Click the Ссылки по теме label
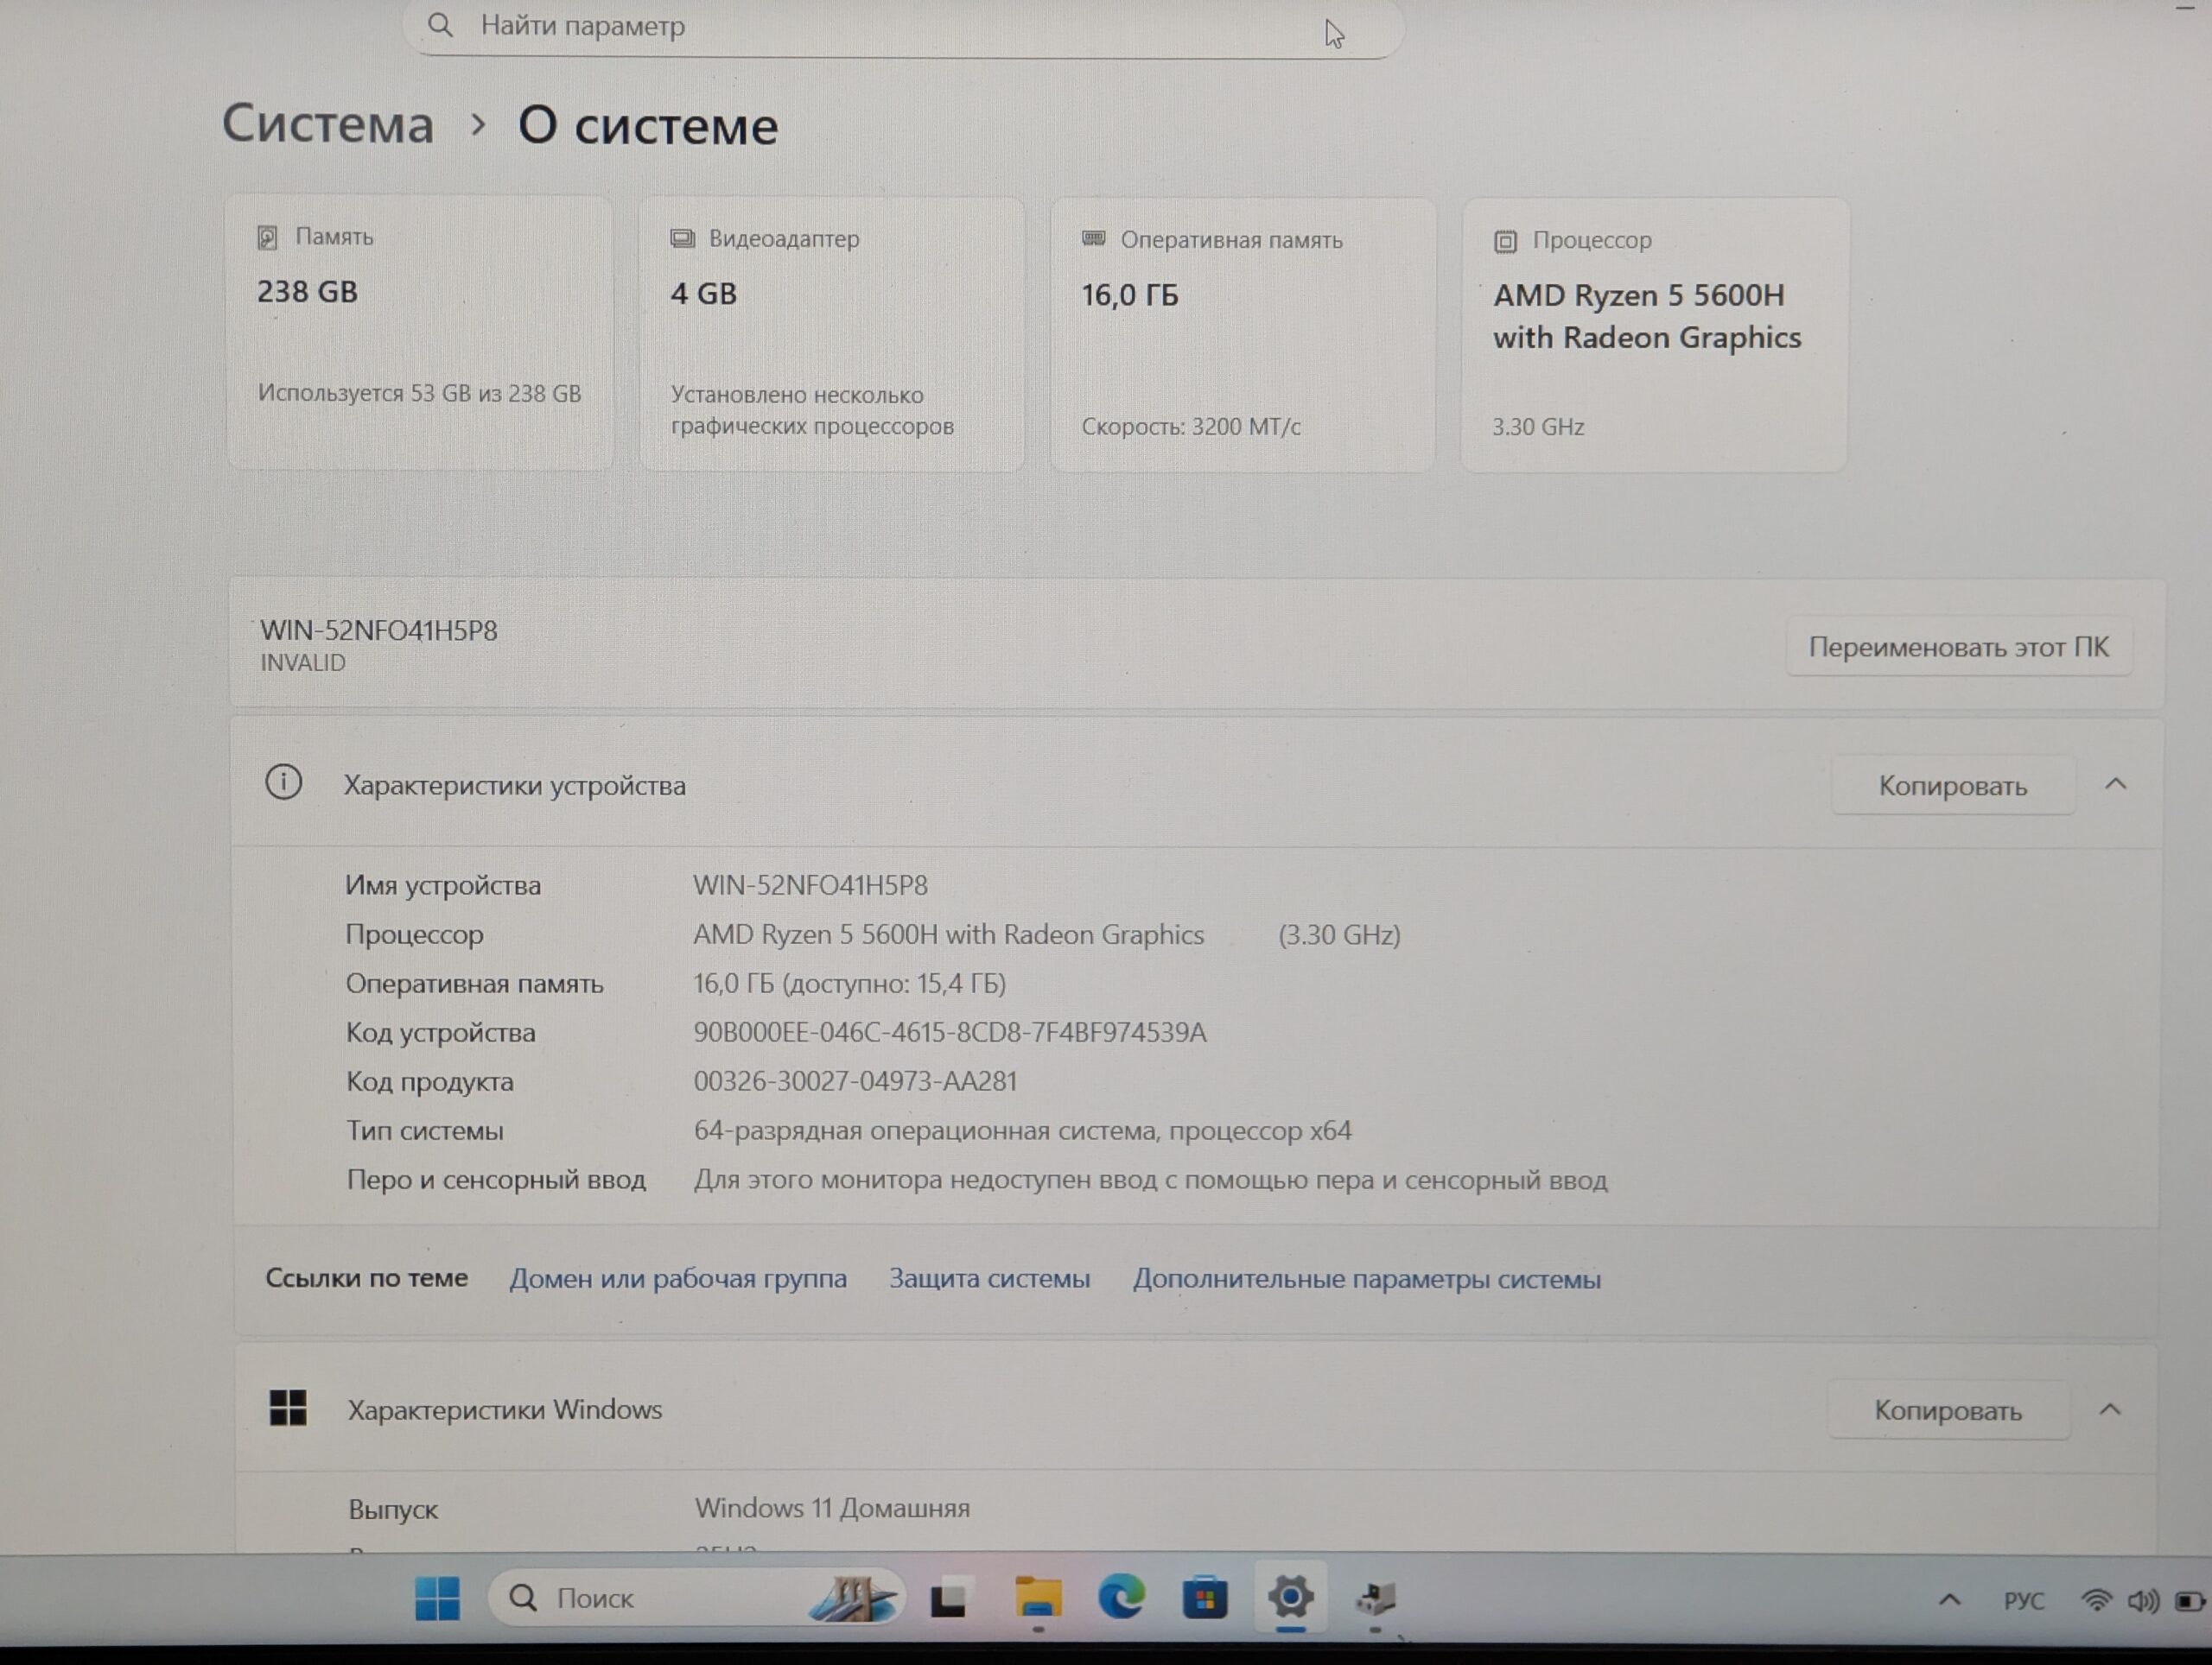This screenshot has width=2212, height=1665. click(366, 1278)
